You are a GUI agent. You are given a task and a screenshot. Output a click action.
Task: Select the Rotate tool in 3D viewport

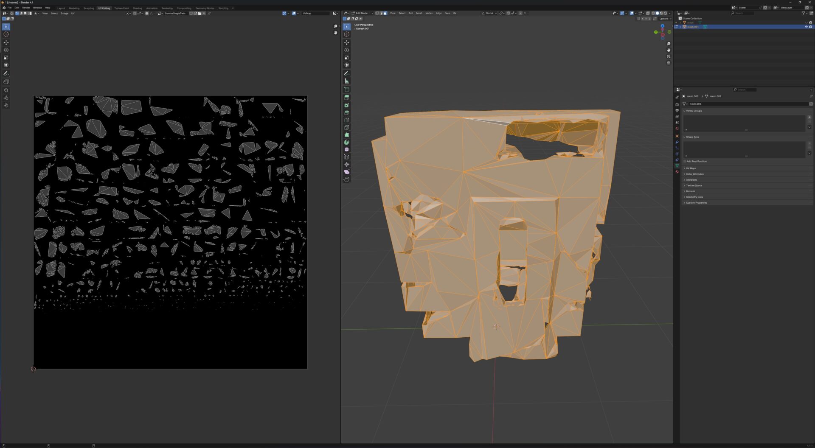[x=347, y=50]
